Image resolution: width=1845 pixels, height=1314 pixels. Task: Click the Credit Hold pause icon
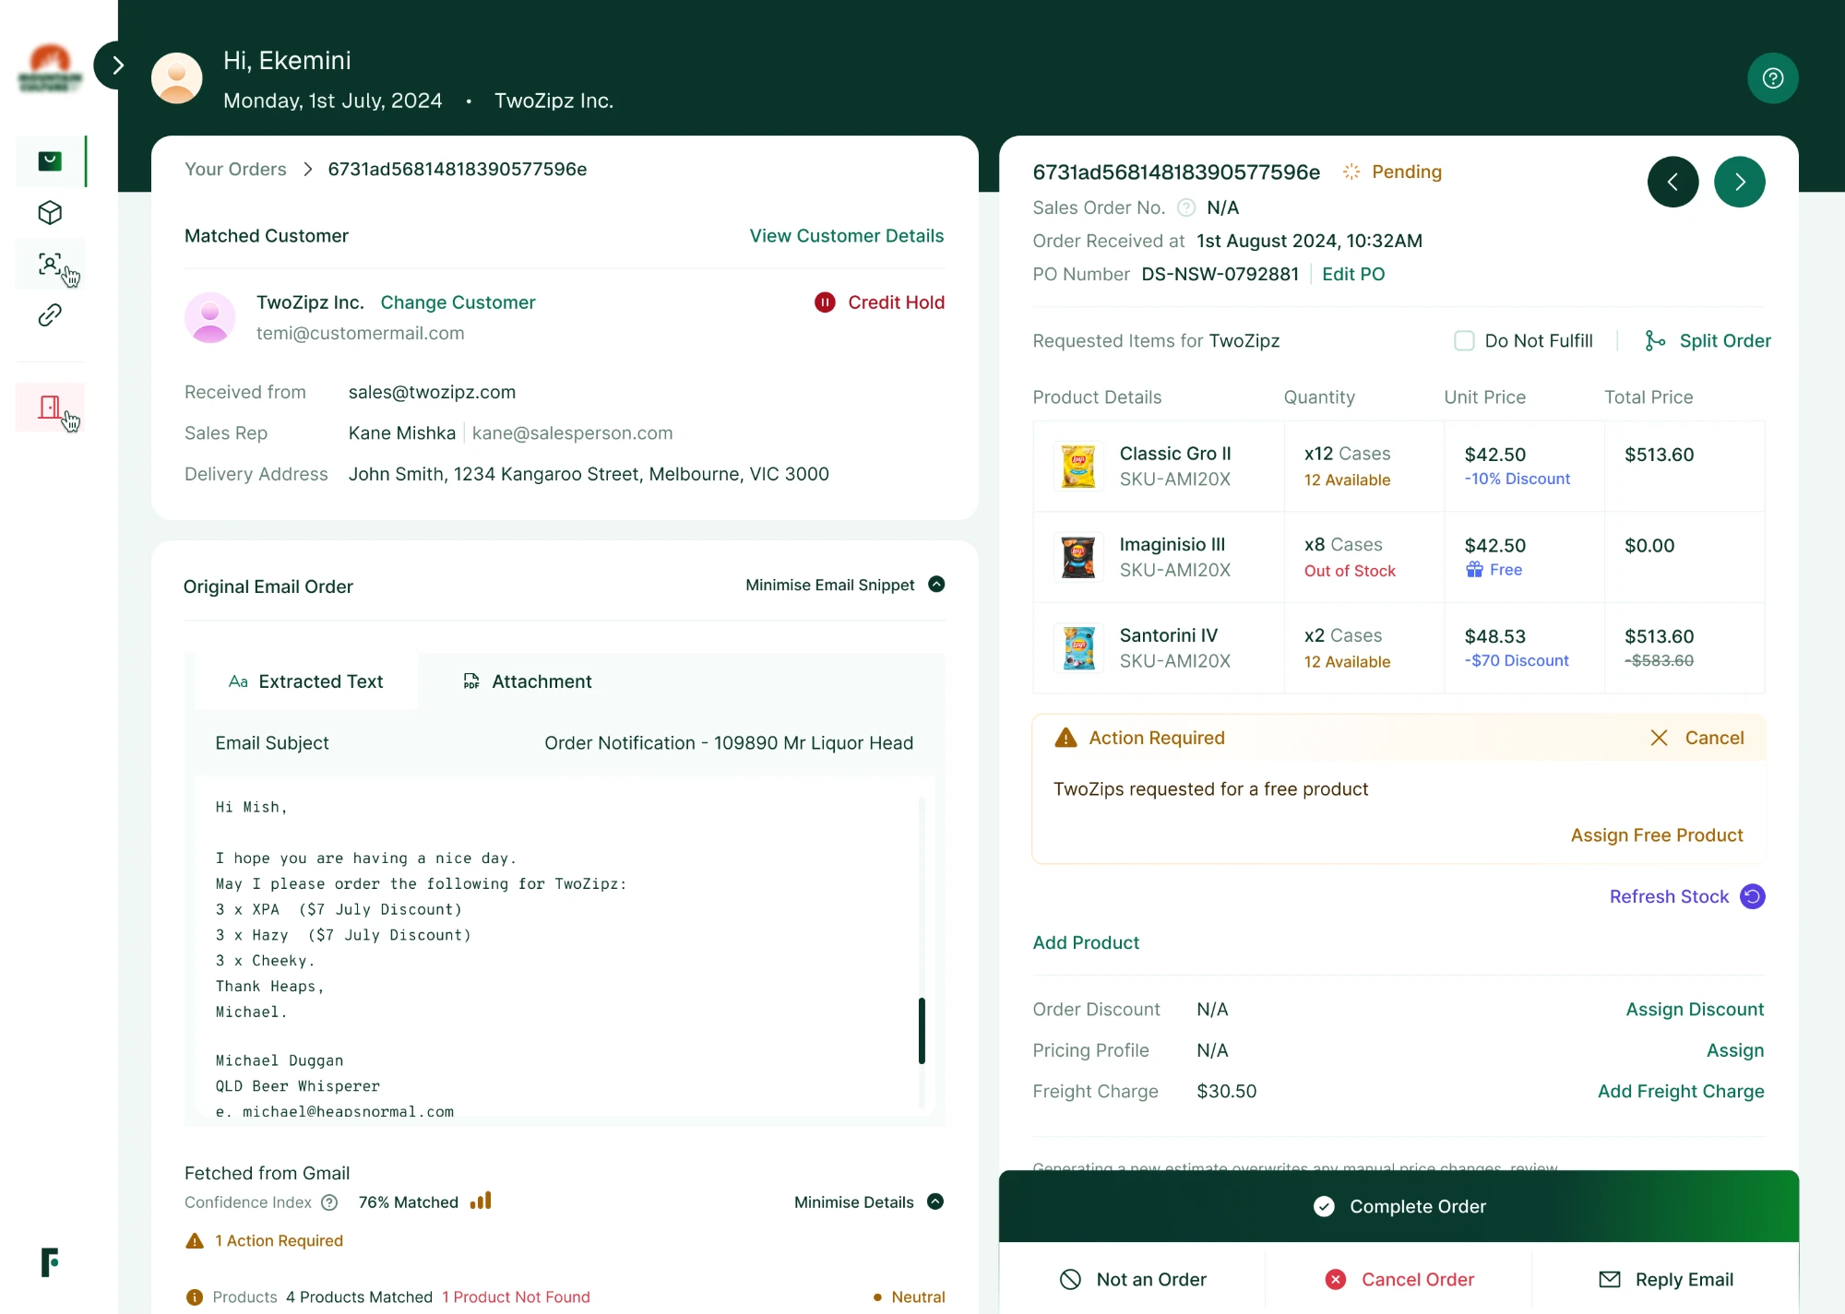pyautogui.click(x=825, y=302)
